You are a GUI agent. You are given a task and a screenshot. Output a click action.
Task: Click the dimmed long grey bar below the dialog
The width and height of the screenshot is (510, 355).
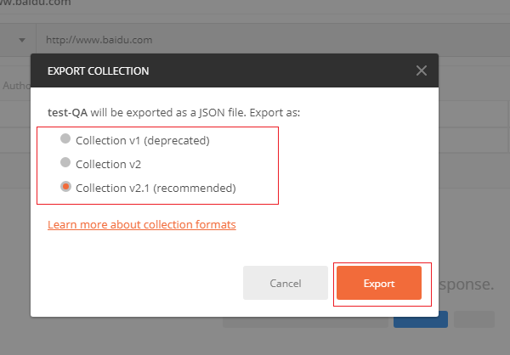pos(304,323)
